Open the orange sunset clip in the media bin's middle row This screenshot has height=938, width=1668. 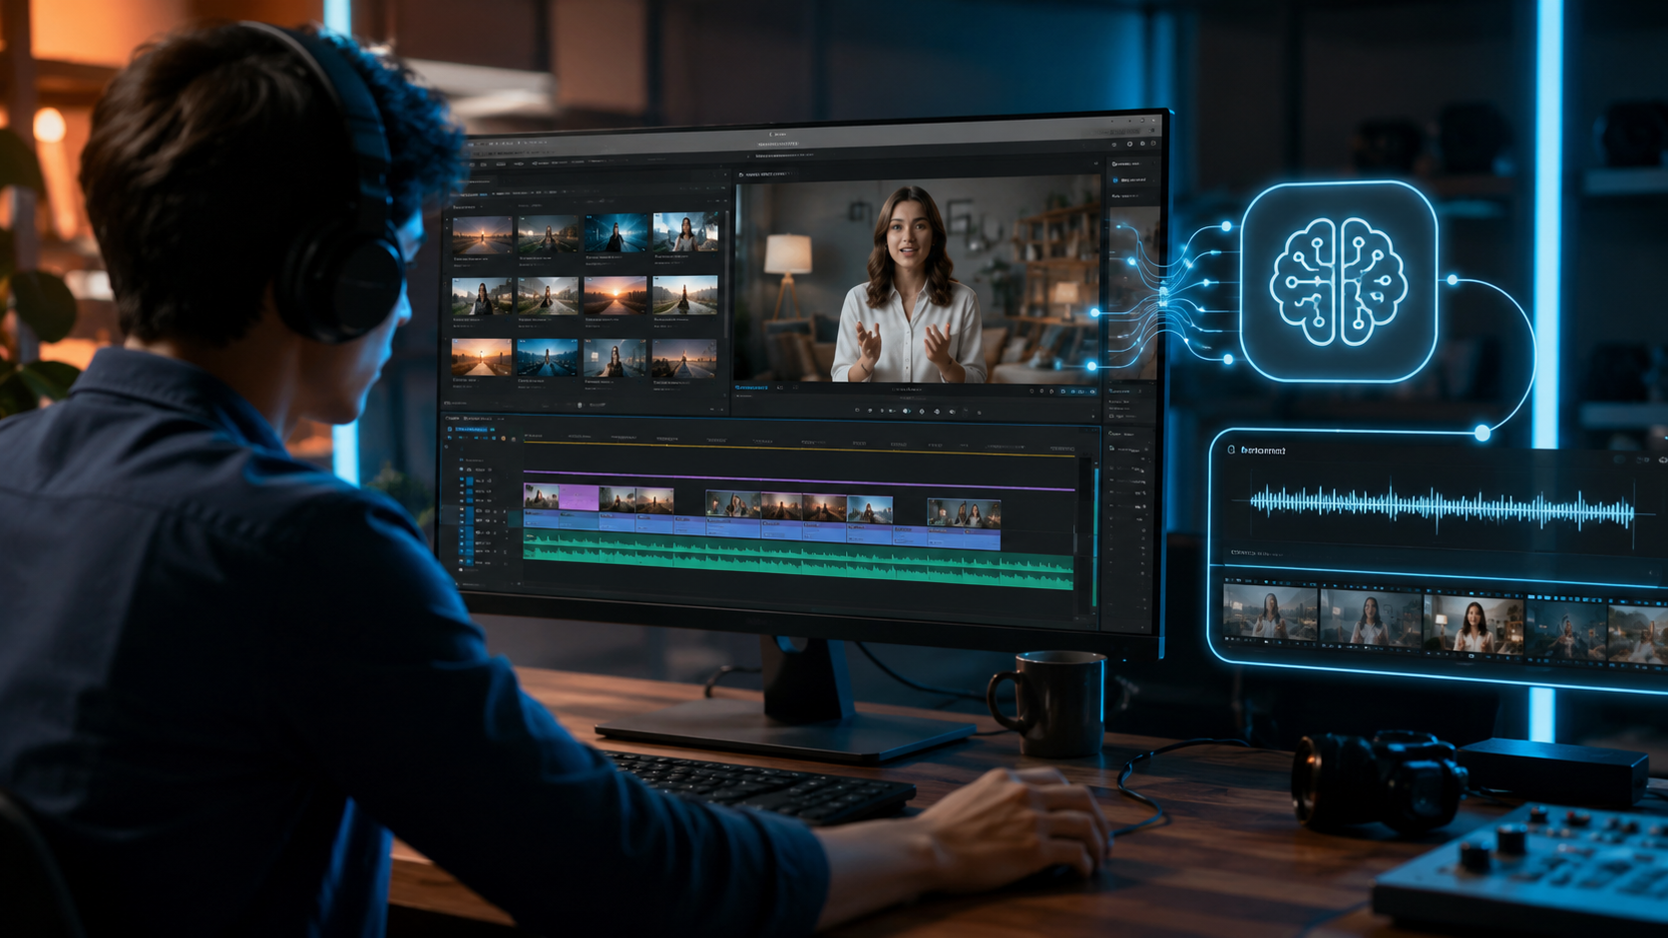[x=615, y=295]
